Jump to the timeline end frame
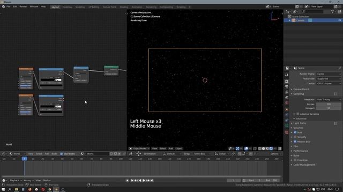This screenshot has height=192, width=343. coord(152,180)
